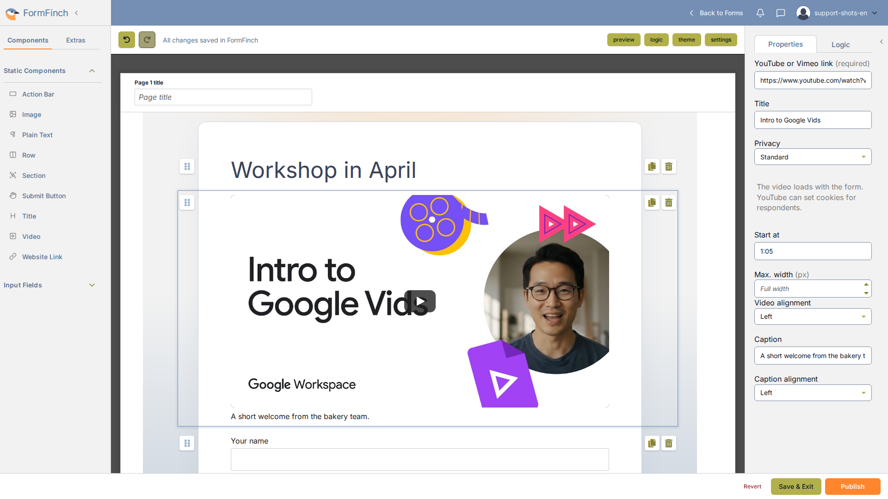Collapse the left sidebar chevron next to FormFinch

click(76, 13)
